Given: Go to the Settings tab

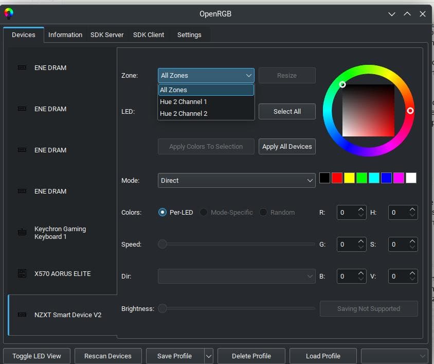Looking at the screenshot, I should [189, 35].
